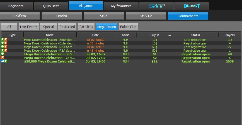Filter tournaments by All

click(x=9, y=27)
